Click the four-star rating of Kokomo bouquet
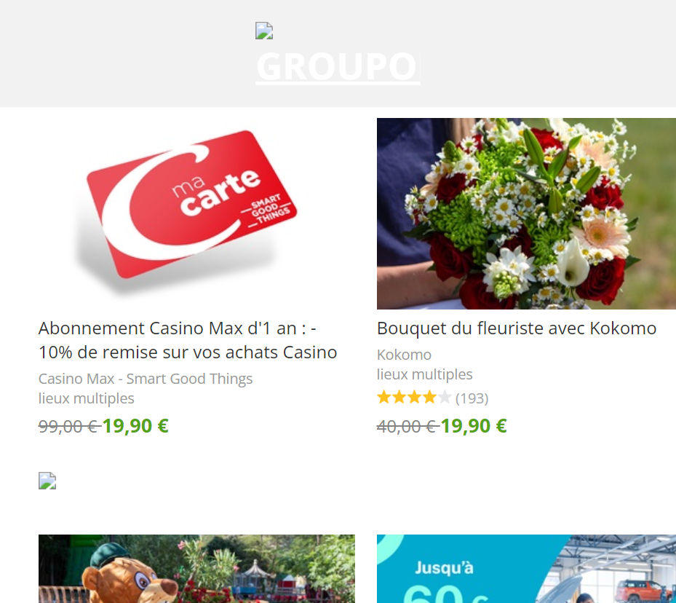The width and height of the screenshot is (676, 603). point(414,397)
